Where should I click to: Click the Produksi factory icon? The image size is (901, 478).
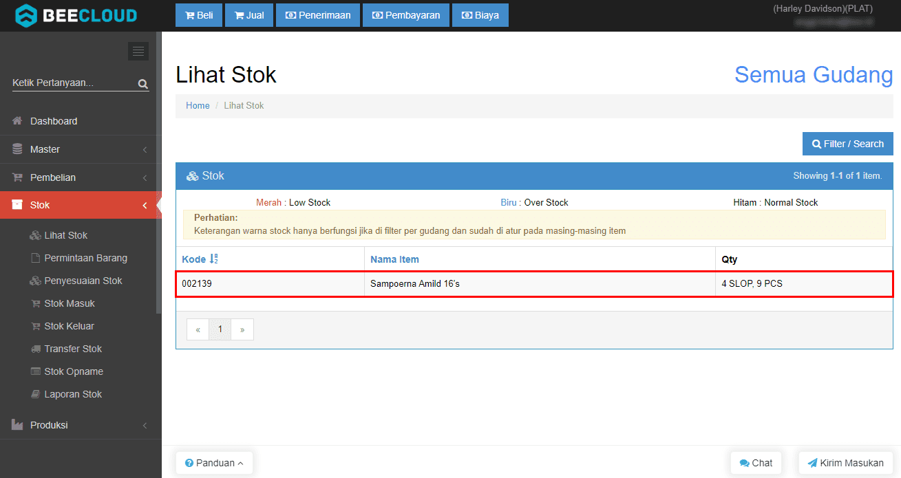click(x=18, y=425)
